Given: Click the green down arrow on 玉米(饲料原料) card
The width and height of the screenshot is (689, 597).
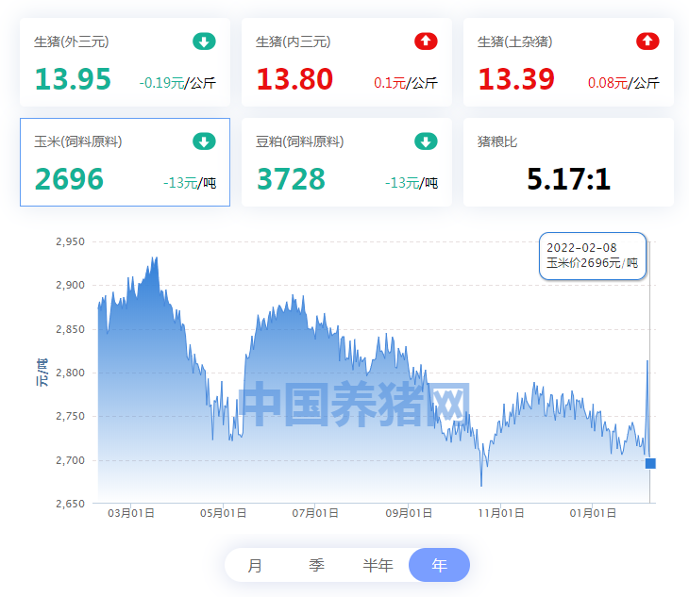Looking at the screenshot, I should point(204,141).
